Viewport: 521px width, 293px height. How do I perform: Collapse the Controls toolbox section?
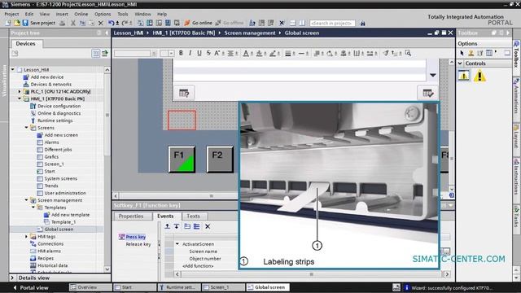pos(460,63)
